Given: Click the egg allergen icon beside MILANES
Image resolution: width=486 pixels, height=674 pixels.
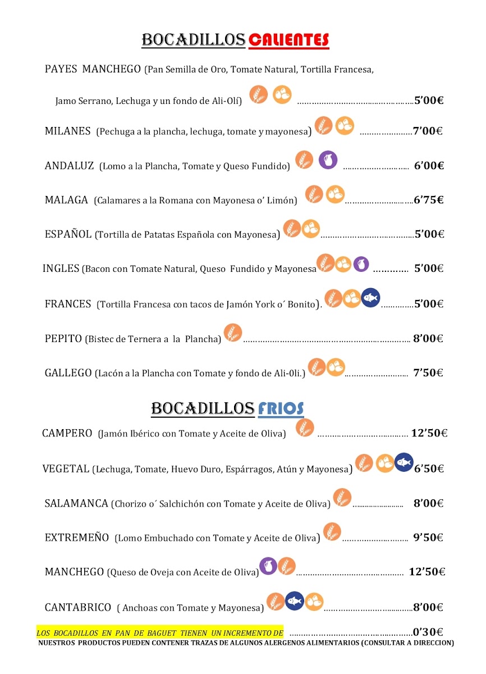Looking at the screenshot, I should (x=345, y=126).
